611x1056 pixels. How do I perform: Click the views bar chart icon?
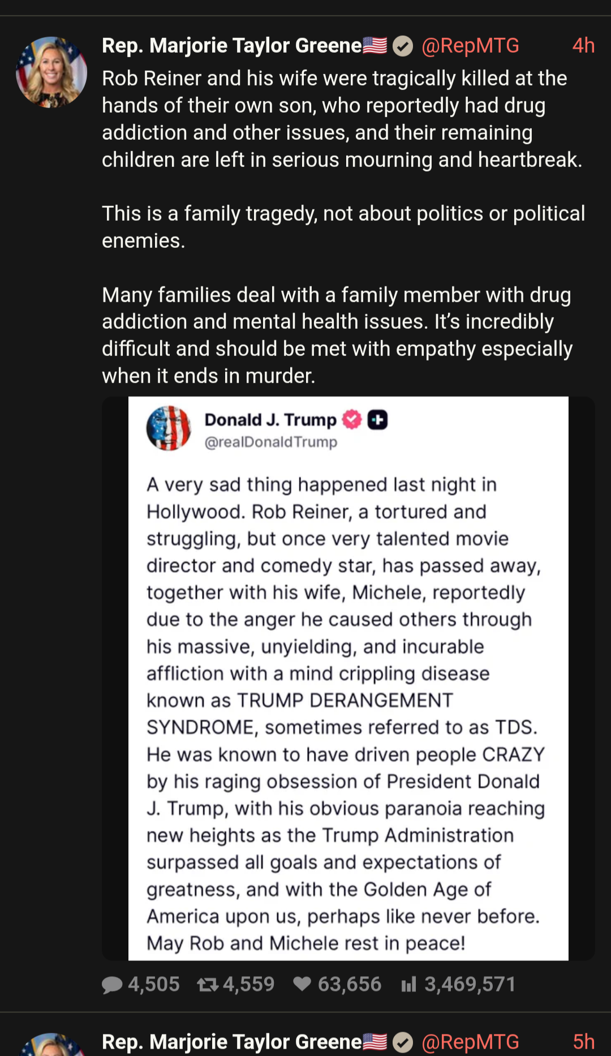[408, 985]
